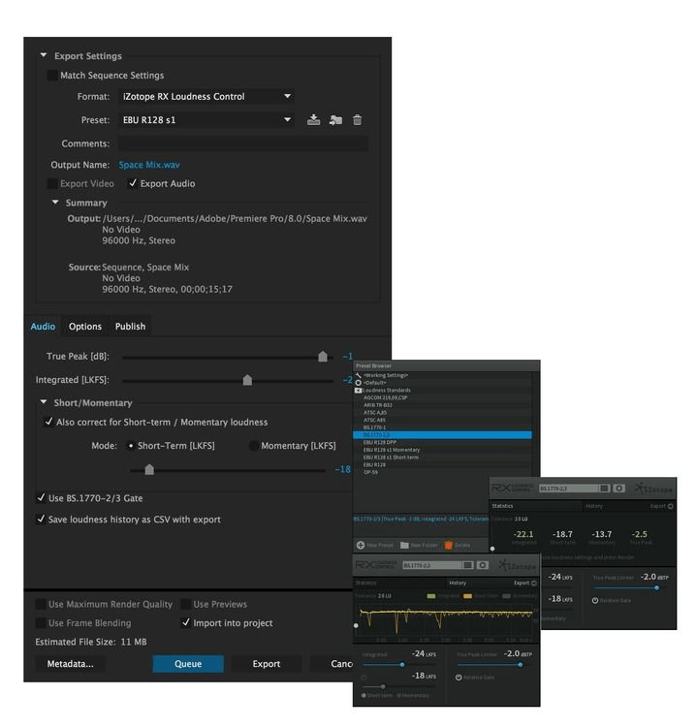Collapse the Loudness Standards folder
The image size is (697, 727).
point(358,391)
